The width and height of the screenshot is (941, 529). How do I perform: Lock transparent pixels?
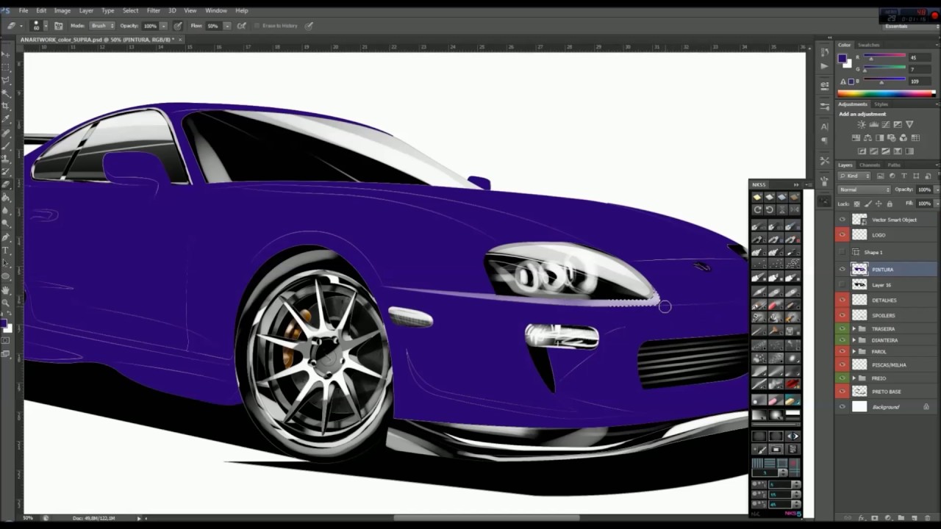click(x=856, y=204)
